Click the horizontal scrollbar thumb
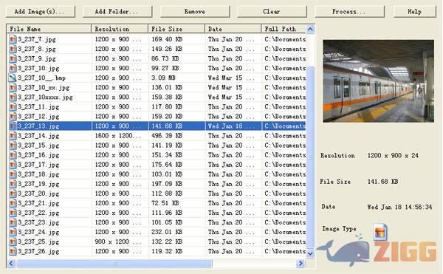This screenshot has width=443, height=274. (114, 263)
